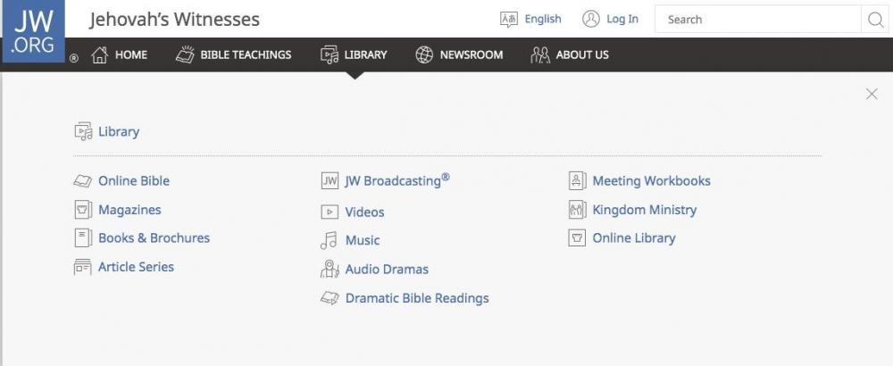Close the Library dropdown panel
893x366 pixels.
872,95
